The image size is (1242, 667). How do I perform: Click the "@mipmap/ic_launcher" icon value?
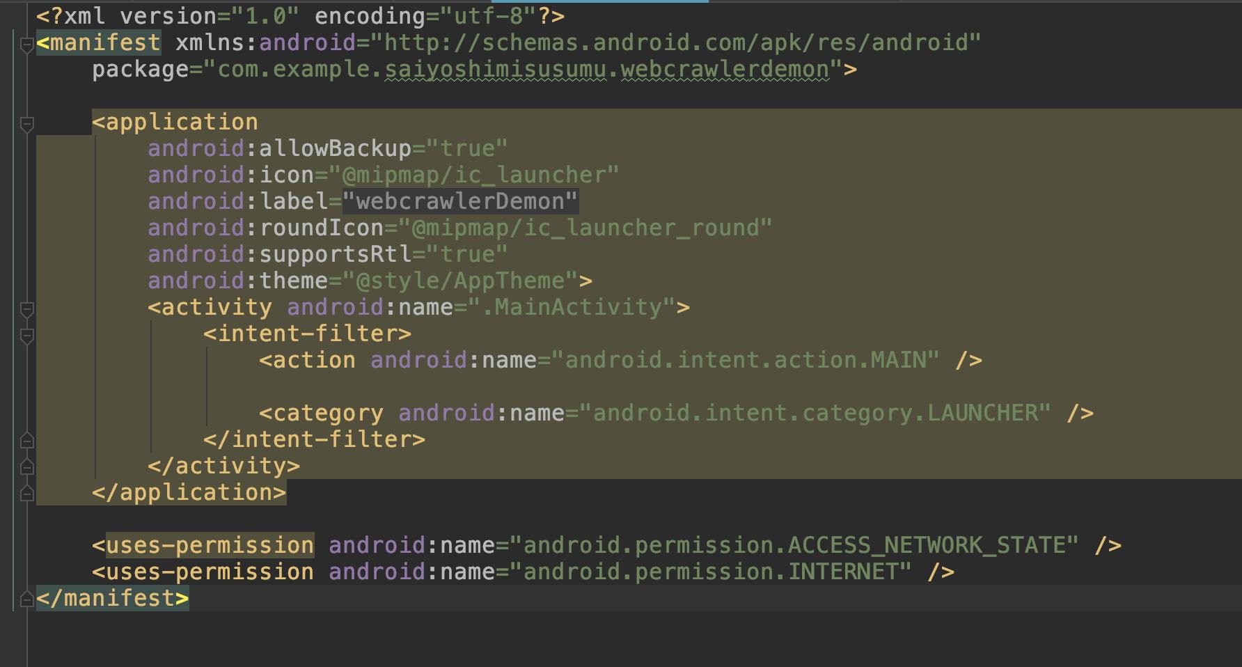(474, 175)
